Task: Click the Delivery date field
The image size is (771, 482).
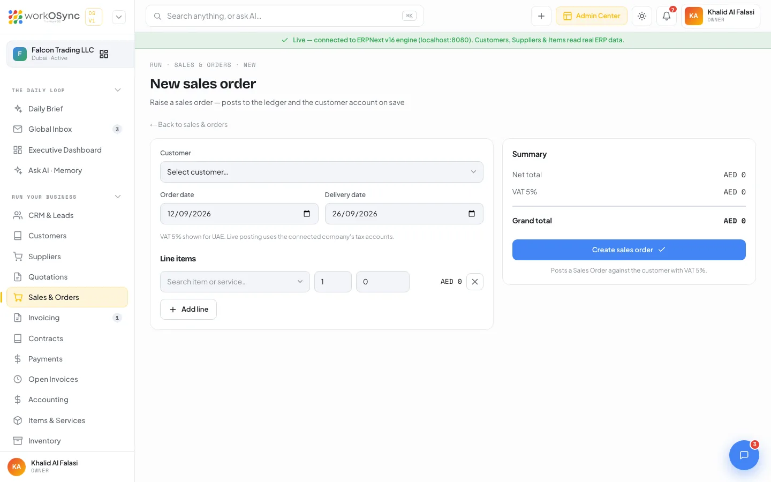Action: pyautogui.click(x=404, y=214)
